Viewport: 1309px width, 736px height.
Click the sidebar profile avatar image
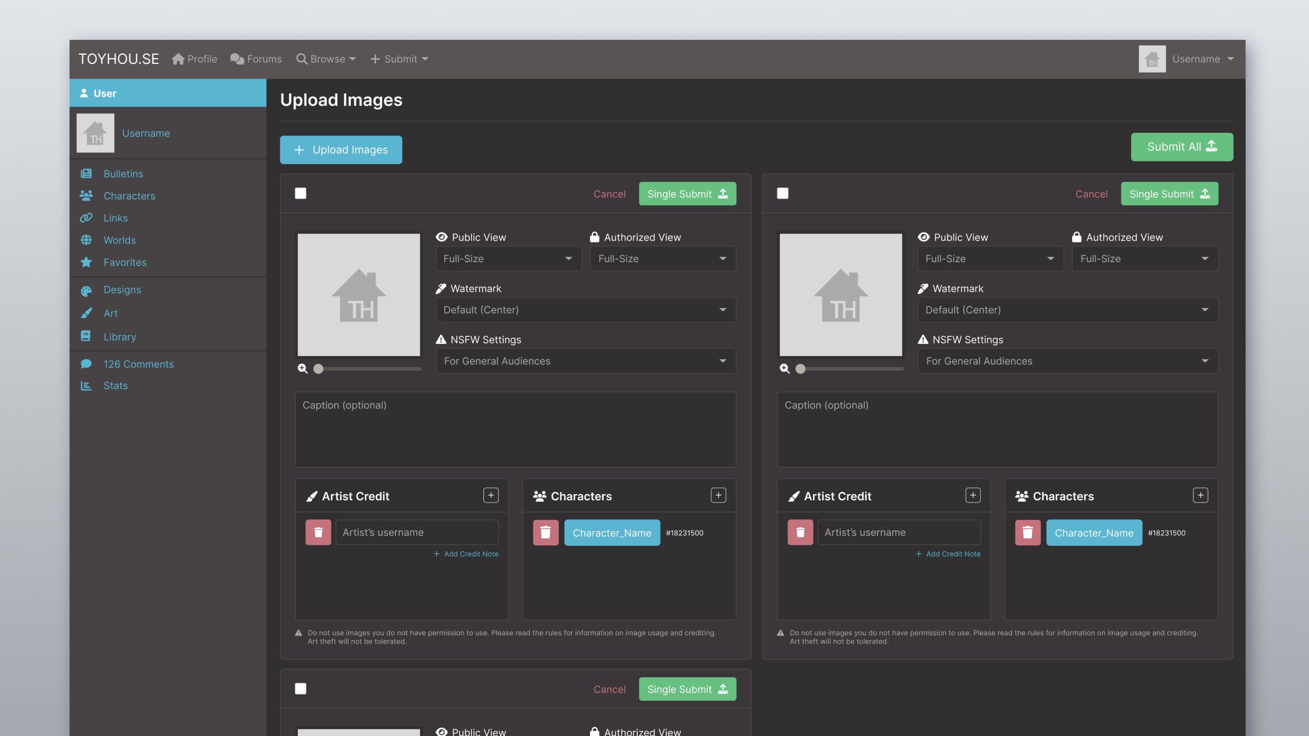(96, 133)
